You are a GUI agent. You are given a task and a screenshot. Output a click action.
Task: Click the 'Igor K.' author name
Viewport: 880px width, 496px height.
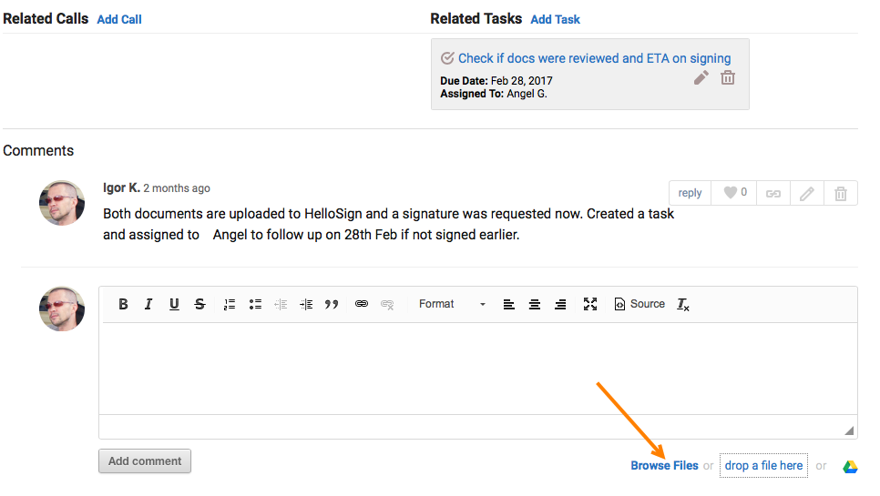tap(121, 187)
